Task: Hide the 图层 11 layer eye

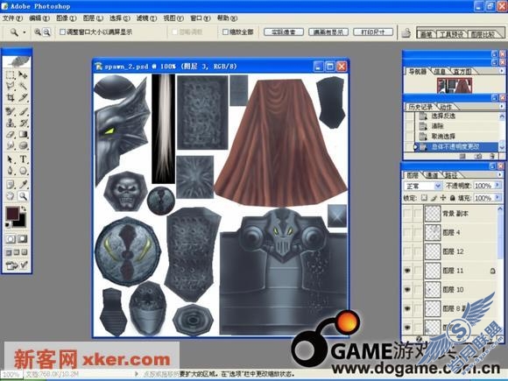Action: 407,270
